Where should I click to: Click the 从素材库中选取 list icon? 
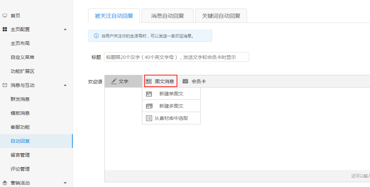tap(149, 118)
